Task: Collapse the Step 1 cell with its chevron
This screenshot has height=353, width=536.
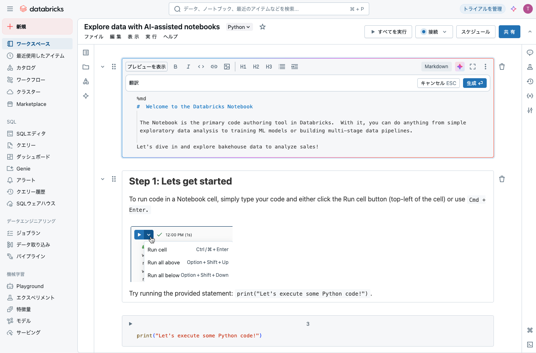Action: click(103, 179)
